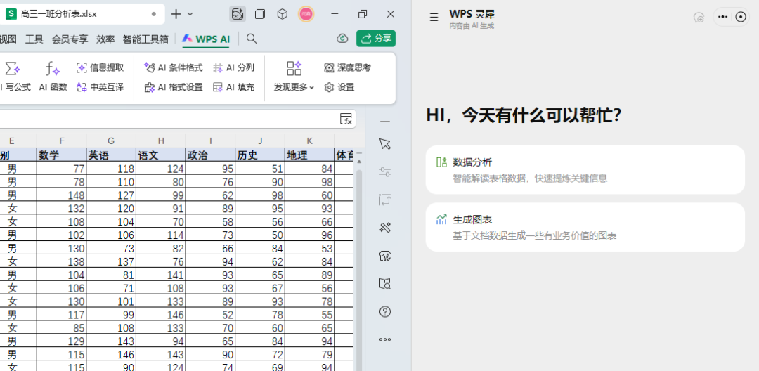Viewport: 759px width, 371px height.
Task: Click the sidebar icon with leaf symbol
Action: tap(385, 256)
